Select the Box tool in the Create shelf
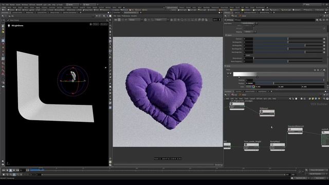329x185 pixels. 4,10
